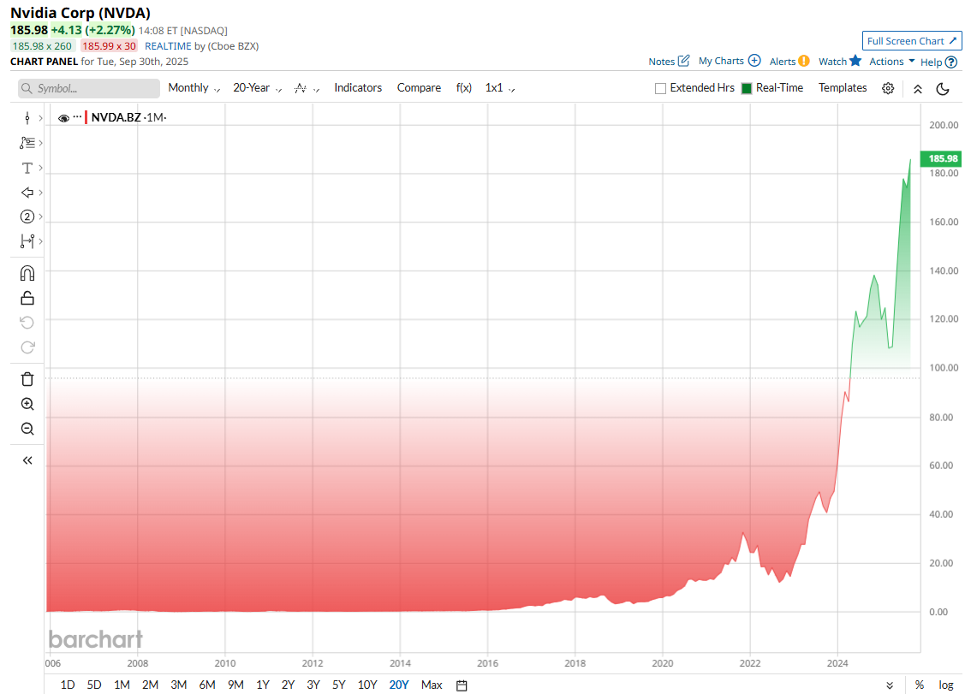Open the 1x1 layout dropdown
Screen dimensions: 965x694
(497, 87)
